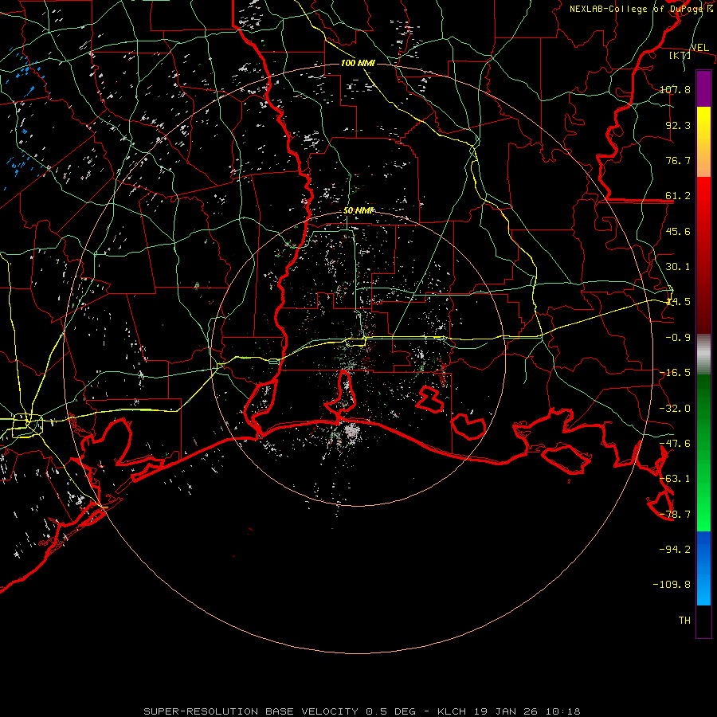Click the 76.7 velocity scale value
This screenshot has width=717, height=717.
[x=678, y=160]
